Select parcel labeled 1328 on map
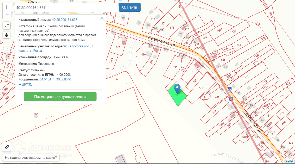 point(222,124)
